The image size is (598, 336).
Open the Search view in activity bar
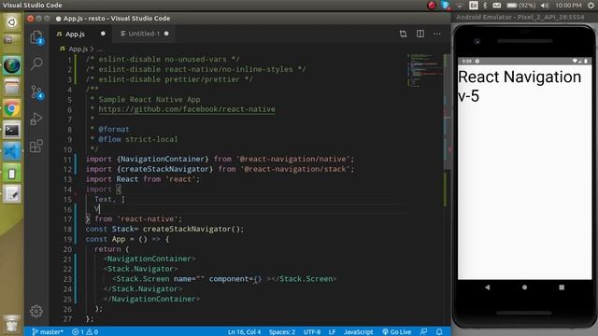pos(36,63)
